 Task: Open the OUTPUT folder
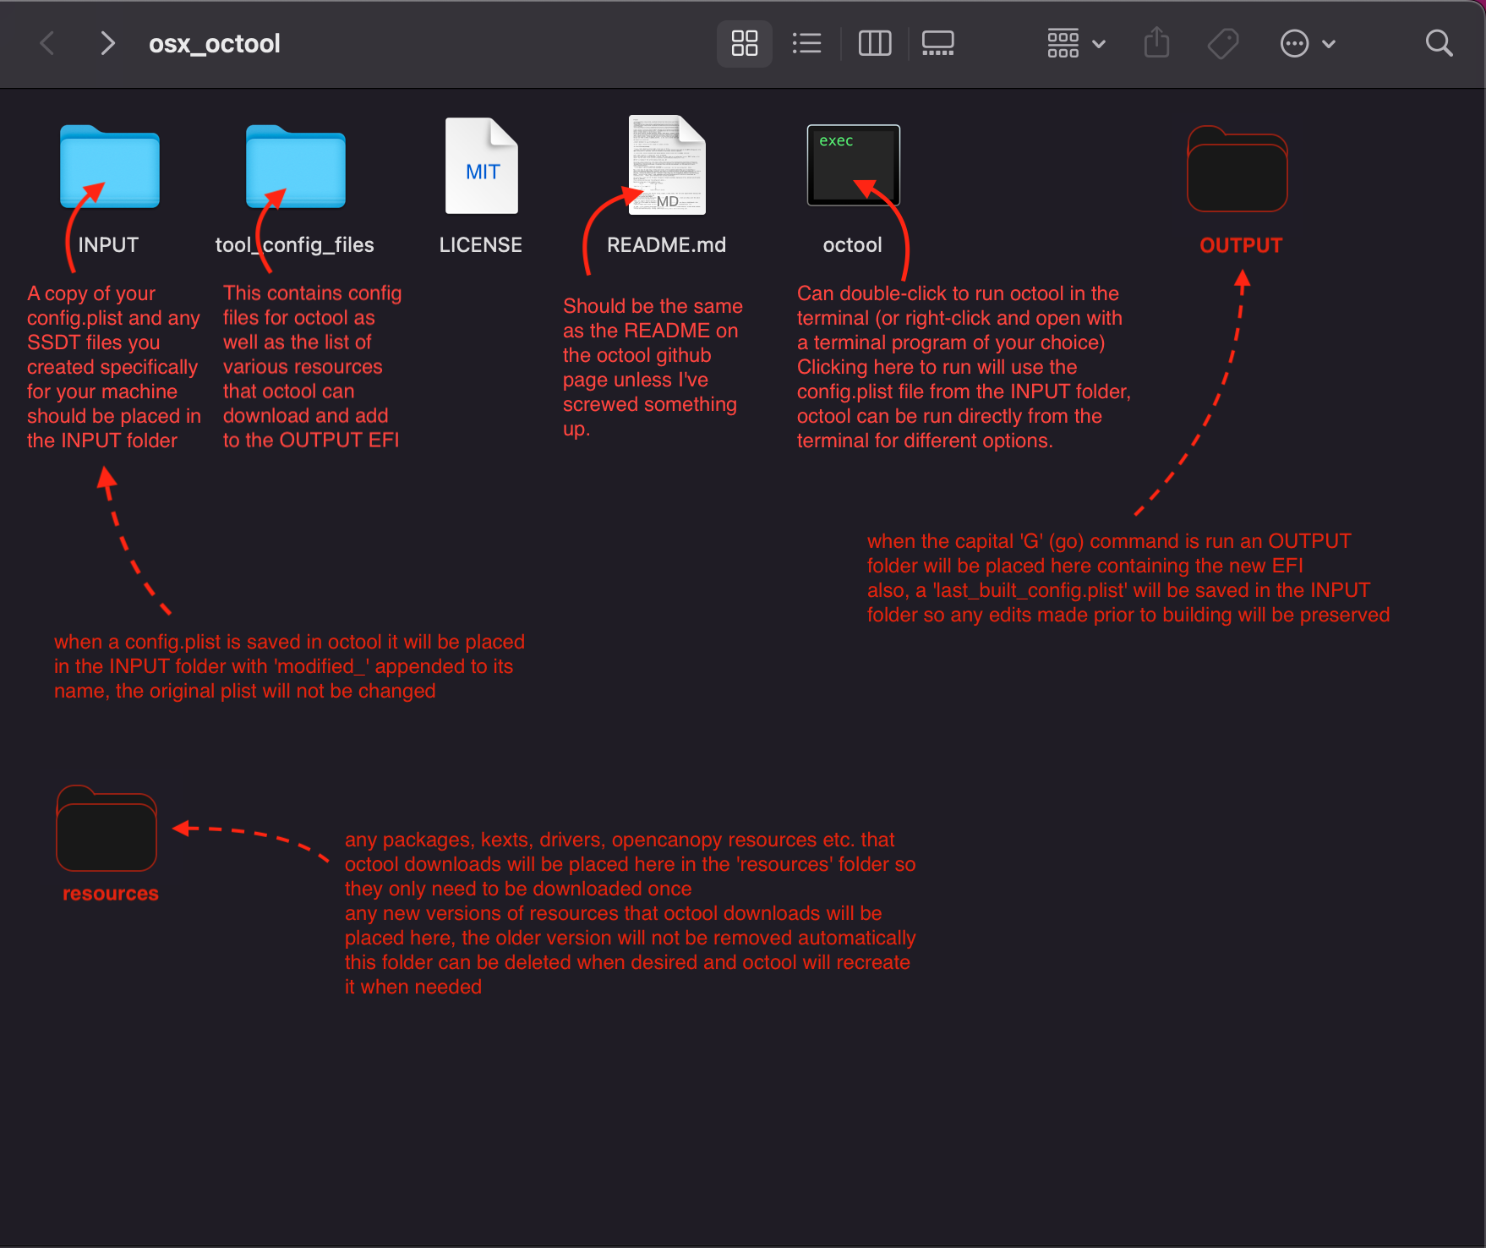tap(1237, 168)
